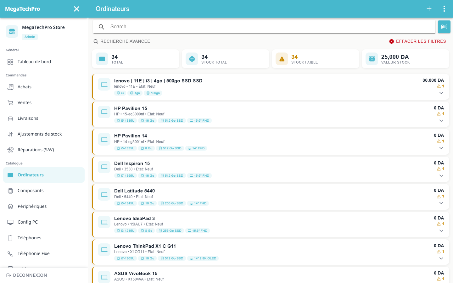Click the Livraisons car icon
453x283 pixels.
(10, 119)
